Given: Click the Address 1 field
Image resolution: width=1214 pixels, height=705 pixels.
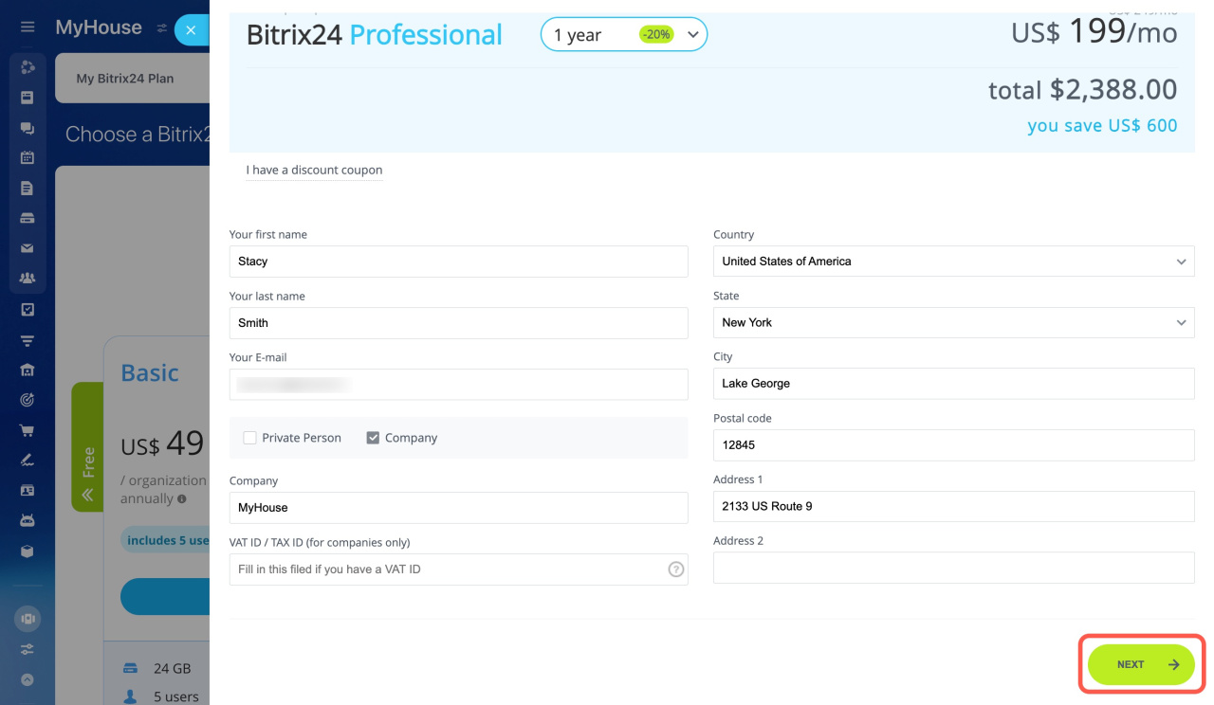Looking at the screenshot, I should [x=953, y=506].
